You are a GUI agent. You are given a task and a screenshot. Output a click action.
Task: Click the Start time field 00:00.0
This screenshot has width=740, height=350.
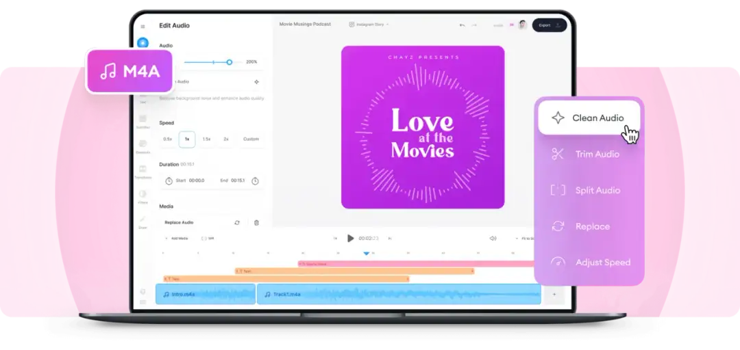coord(197,180)
